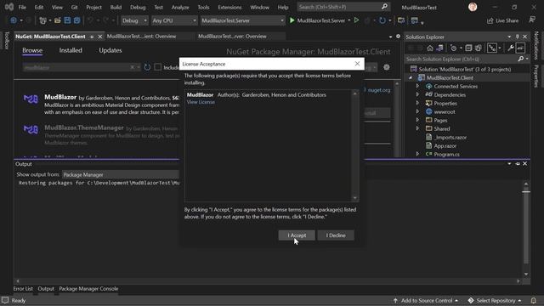544x306 pixels.
Task: Expand the Program.cs node
Action: (x=417, y=154)
